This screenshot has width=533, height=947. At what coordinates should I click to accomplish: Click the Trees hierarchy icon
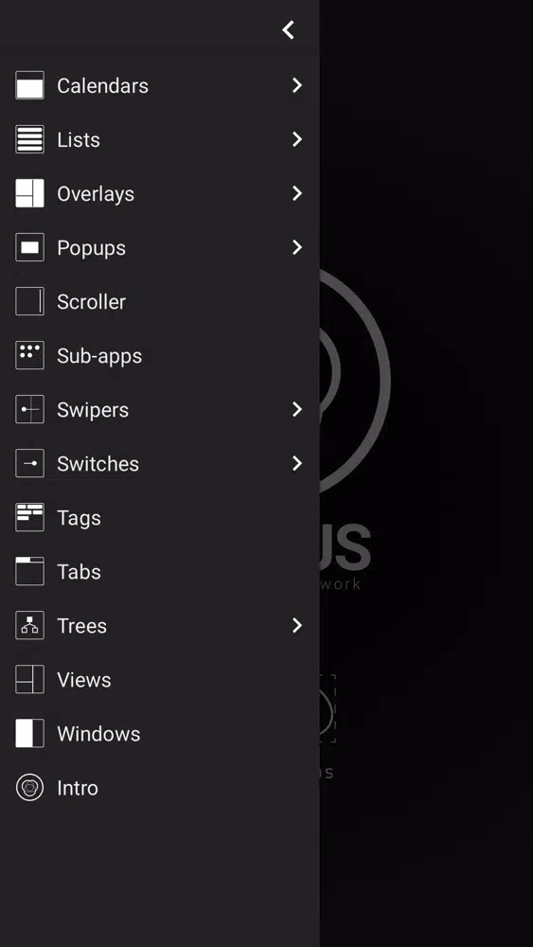pos(29,626)
